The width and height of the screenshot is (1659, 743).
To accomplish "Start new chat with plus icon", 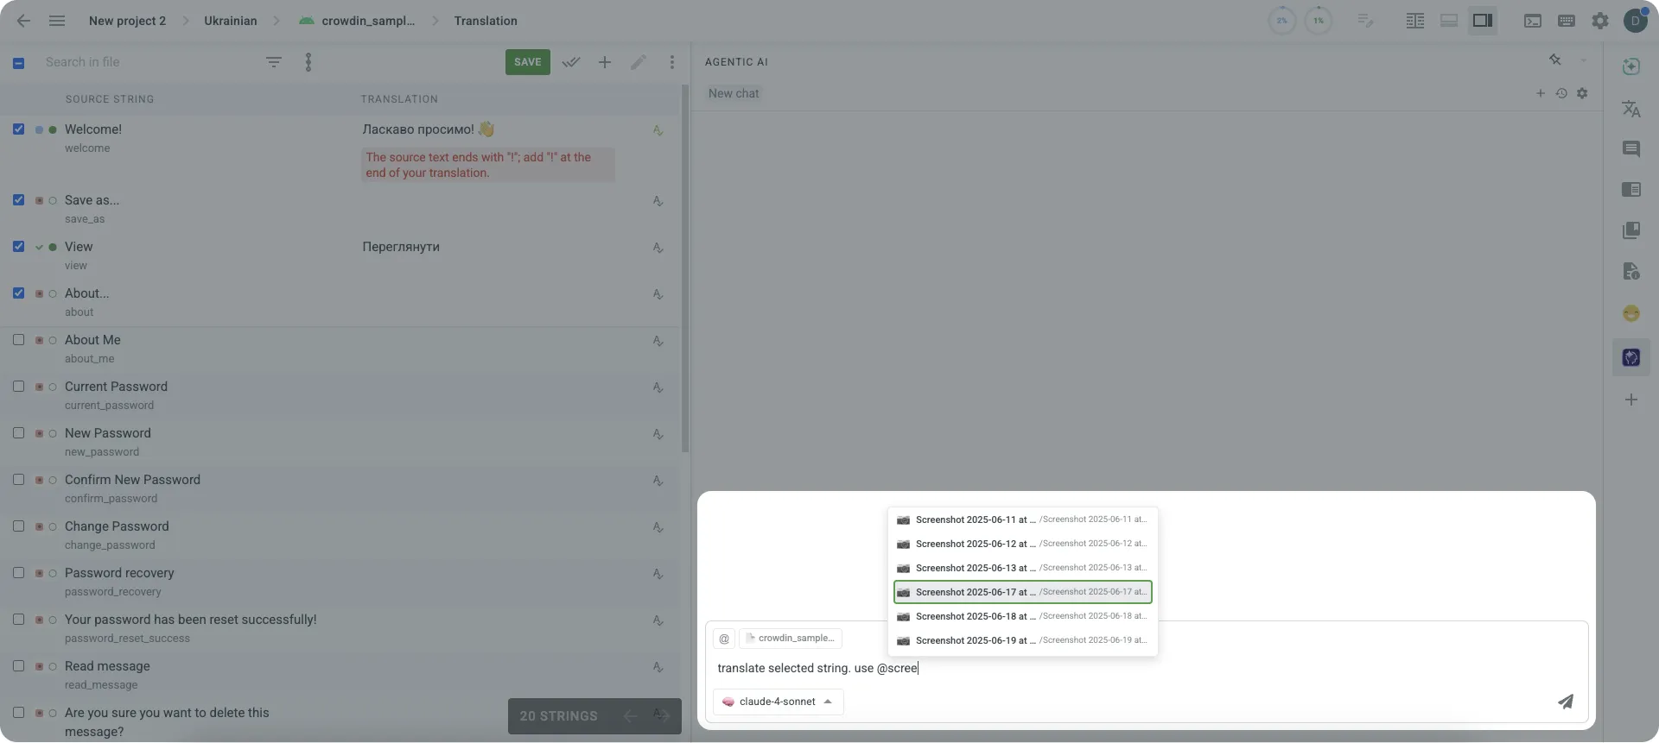I will (x=1540, y=93).
